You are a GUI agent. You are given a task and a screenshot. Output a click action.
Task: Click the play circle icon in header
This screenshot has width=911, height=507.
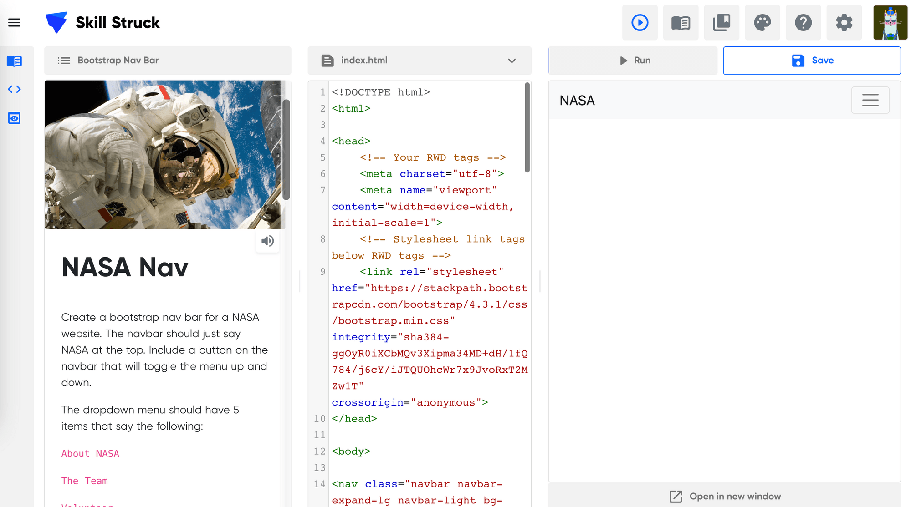click(640, 22)
